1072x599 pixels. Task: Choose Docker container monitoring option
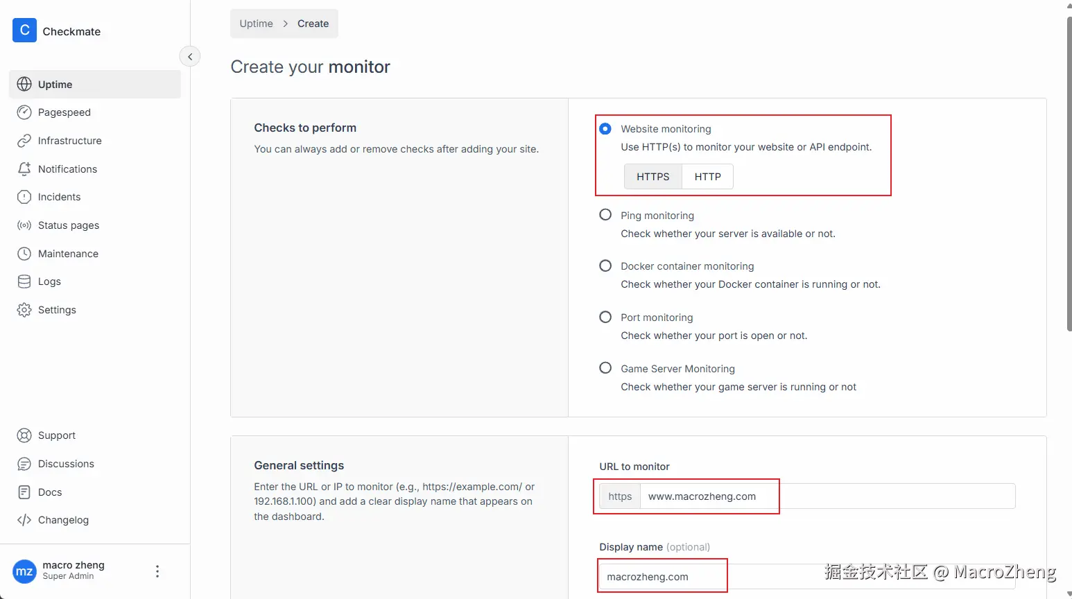(x=605, y=266)
